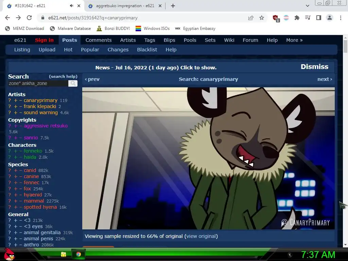Viewport: 348px width, 261px height.
Task: Go to the next post
Action: [325, 79]
